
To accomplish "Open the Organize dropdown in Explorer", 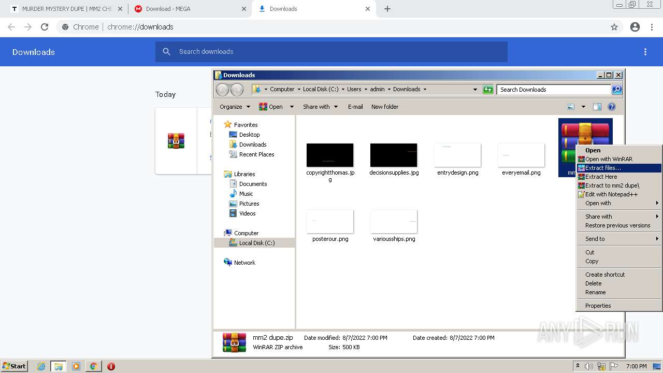I will (x=235, y=107).
